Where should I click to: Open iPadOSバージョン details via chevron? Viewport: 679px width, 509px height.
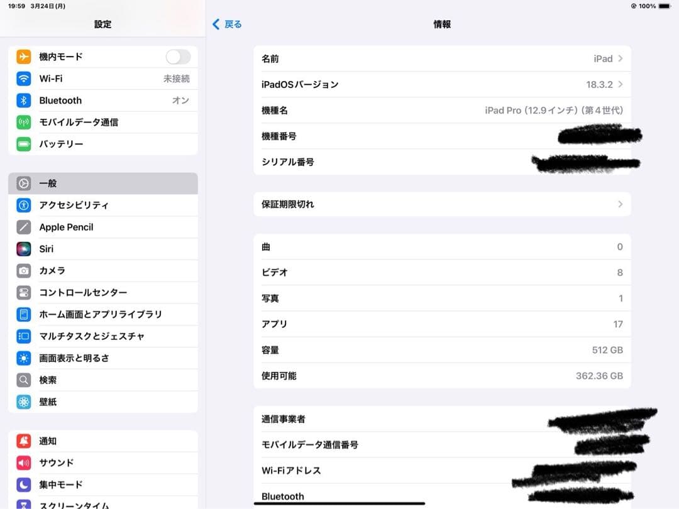coord(620,84)
